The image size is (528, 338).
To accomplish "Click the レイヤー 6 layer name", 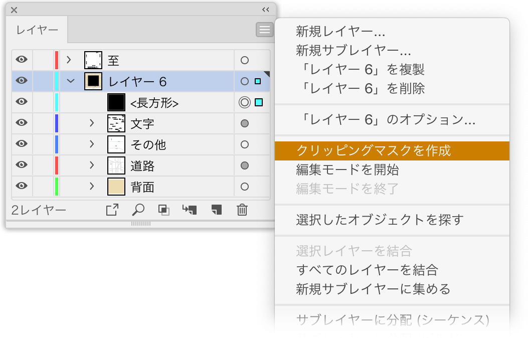I will [x=137, y=82].
